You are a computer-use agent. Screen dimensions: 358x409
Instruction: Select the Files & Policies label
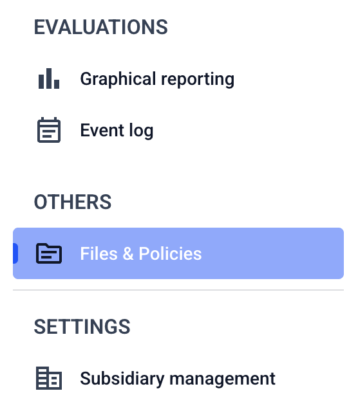[x=141, y=253]
